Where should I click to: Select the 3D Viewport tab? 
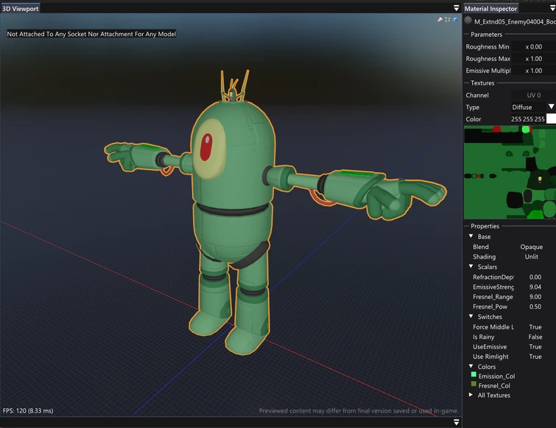coord(21,8)
